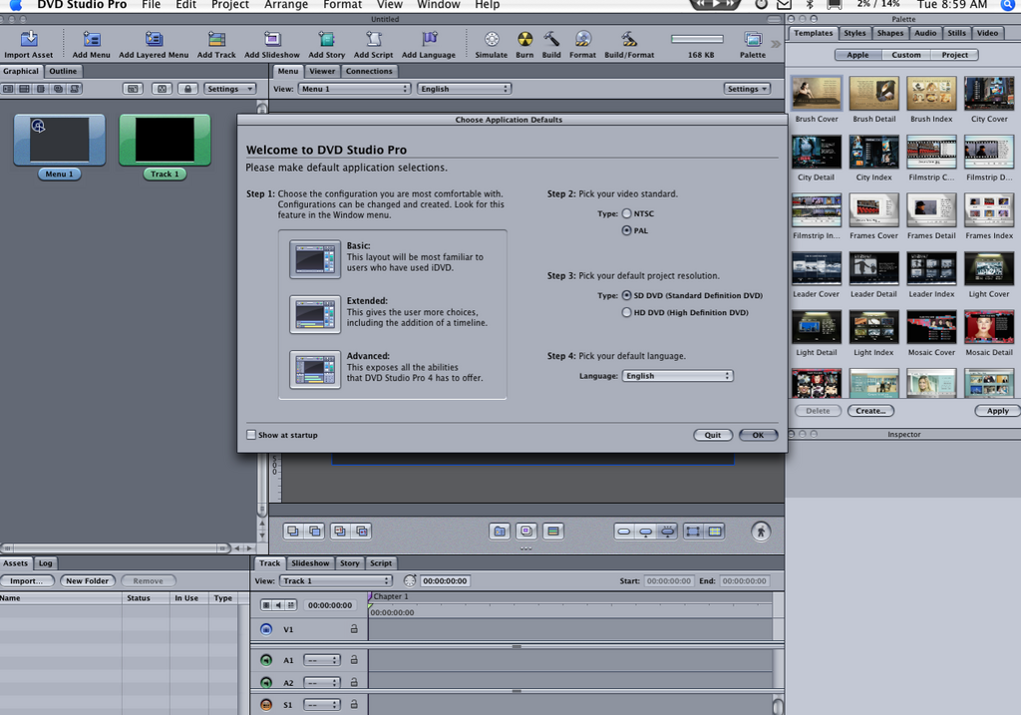Click the Add Menu toolbar icon
Viewport: 1021px width, 715px height.
click(91, 39)
